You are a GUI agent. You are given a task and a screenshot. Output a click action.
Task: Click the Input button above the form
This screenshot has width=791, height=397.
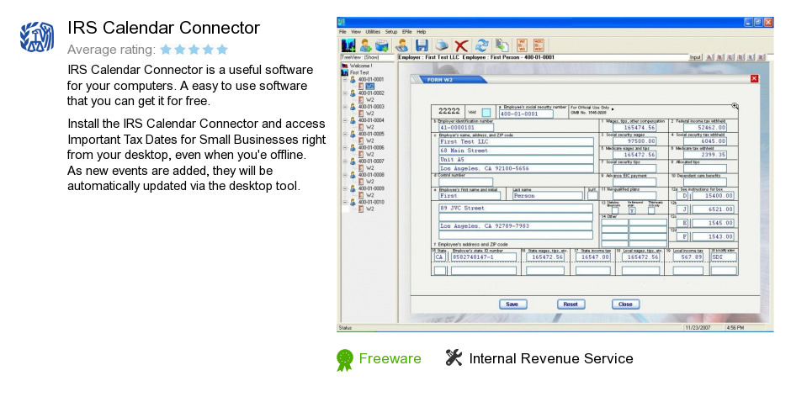695,57
